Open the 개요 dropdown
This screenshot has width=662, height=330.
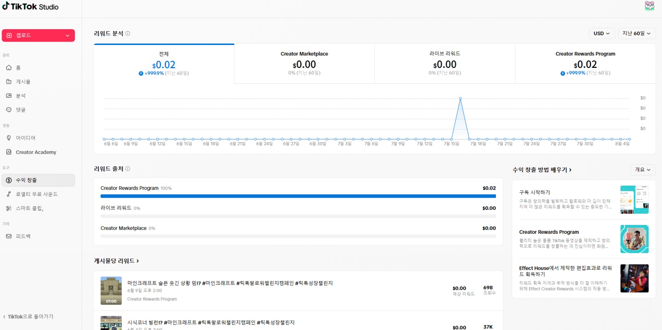643,170
